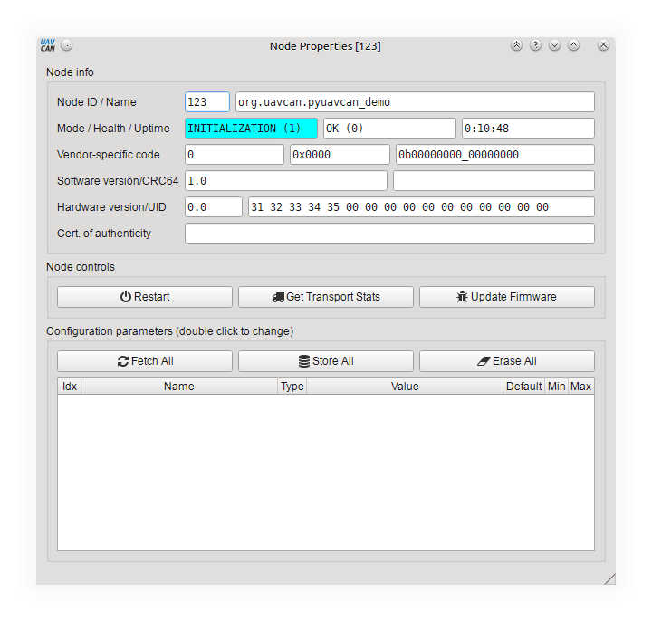Click hardware version field 0.0

coord(214,206)
